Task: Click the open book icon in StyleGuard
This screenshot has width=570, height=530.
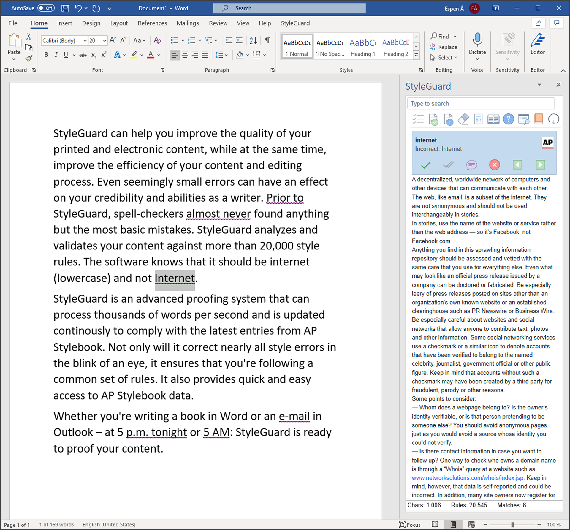Action: [493, 119]
